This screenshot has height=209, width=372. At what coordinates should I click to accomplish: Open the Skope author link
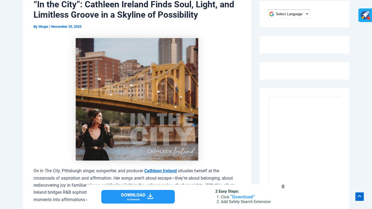(43, 27)
